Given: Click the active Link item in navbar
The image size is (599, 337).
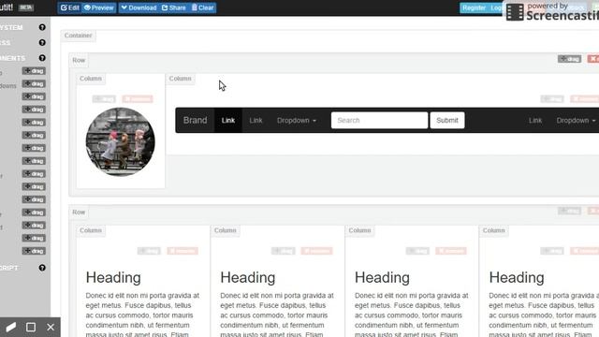Looking at the screenshot, I should point(228,121).
